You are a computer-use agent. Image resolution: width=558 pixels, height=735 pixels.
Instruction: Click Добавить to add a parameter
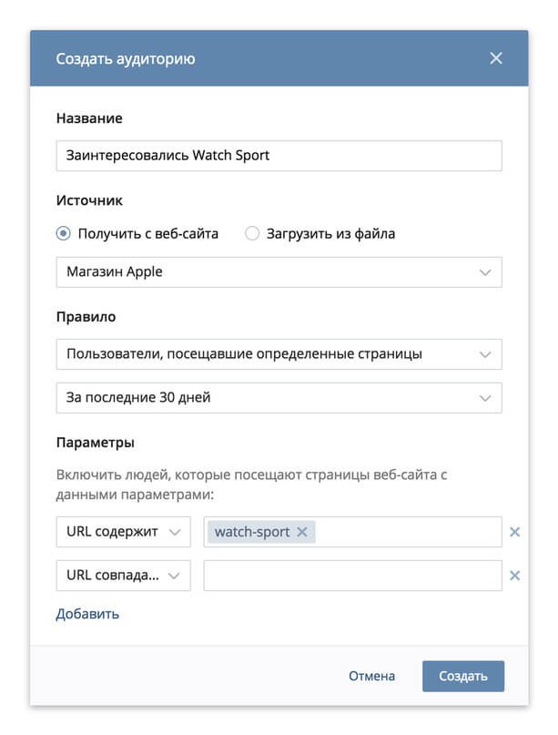(87, 614)
